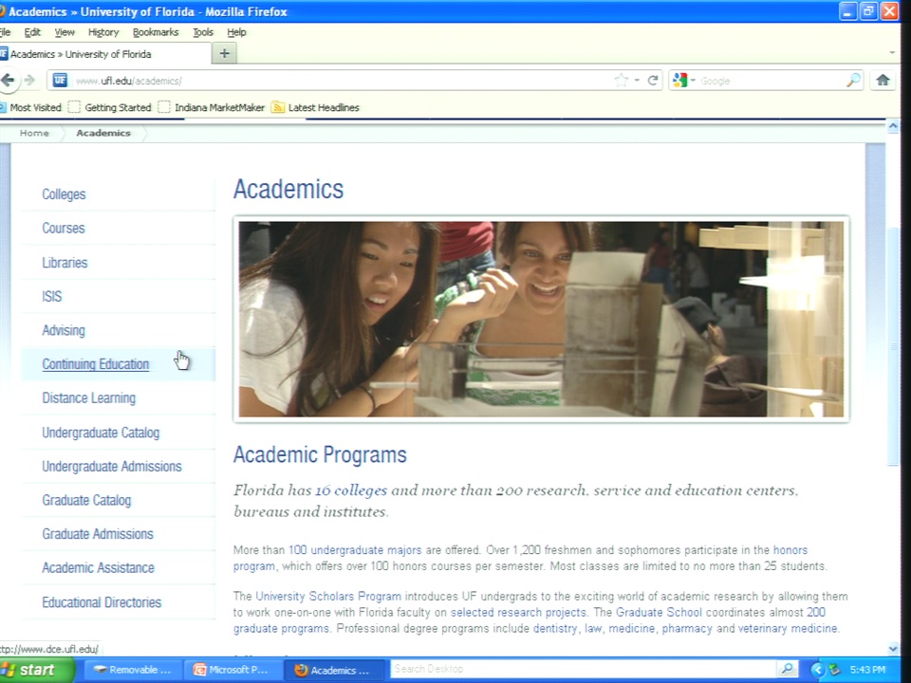Screen dimensions: 911x683
Task: Open the Edit menu
Action: point(32,32)
